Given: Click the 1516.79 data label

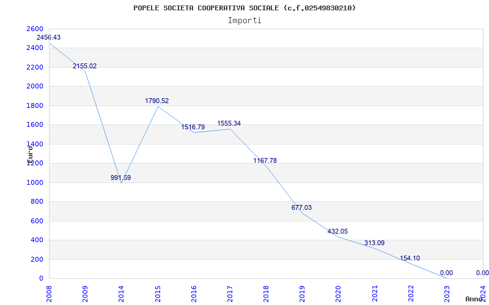Looking at the screenshot, I should point(193,127).
